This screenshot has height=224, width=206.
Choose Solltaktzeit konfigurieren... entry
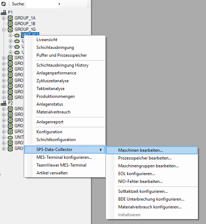point(143,191)
